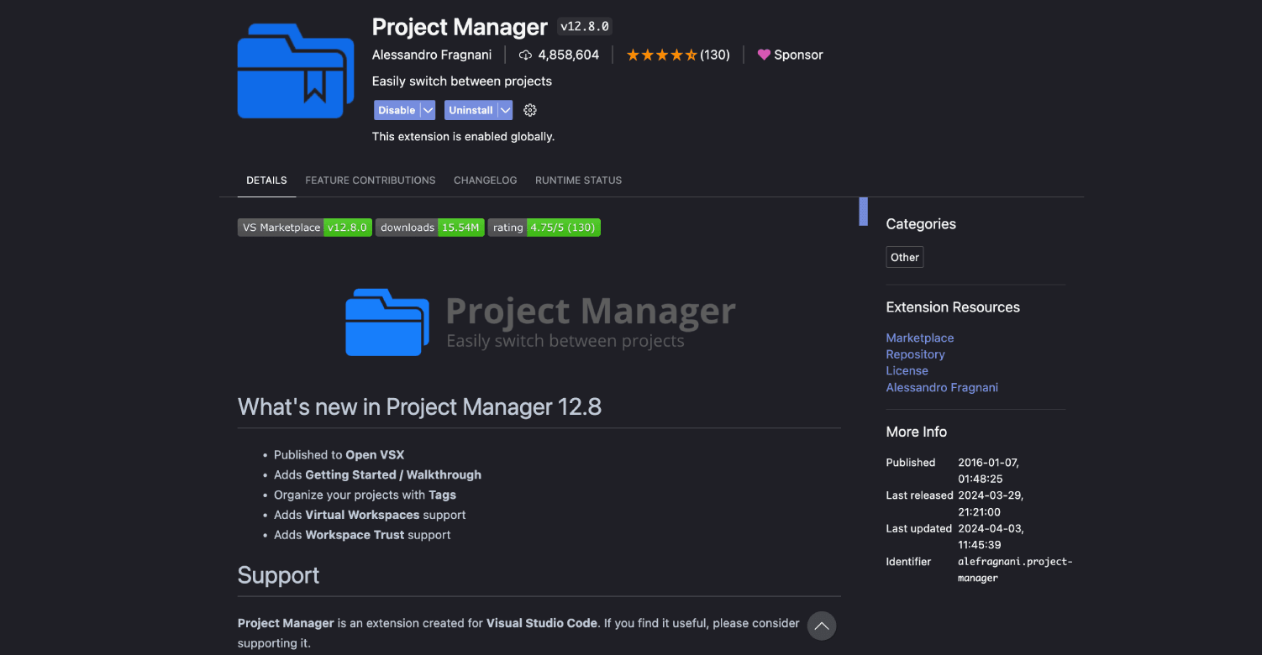This screenshot has height=655, width=1262.
Task: Open the Repository link
Action: coord(915,354)
